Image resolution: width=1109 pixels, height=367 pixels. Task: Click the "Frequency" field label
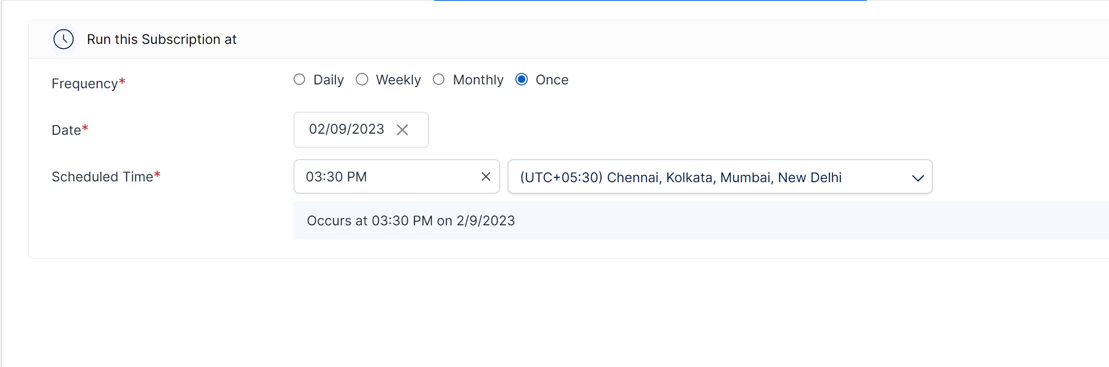(85, 84)
